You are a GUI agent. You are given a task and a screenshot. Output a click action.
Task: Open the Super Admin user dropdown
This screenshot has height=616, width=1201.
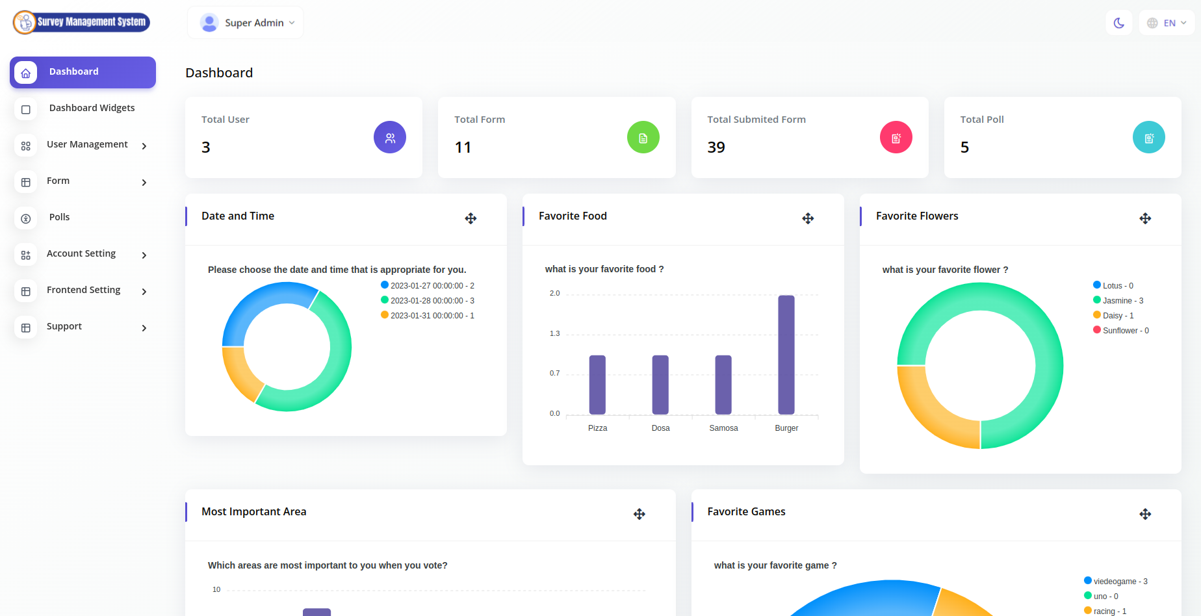pyautogui.click(x=246, y=23)
